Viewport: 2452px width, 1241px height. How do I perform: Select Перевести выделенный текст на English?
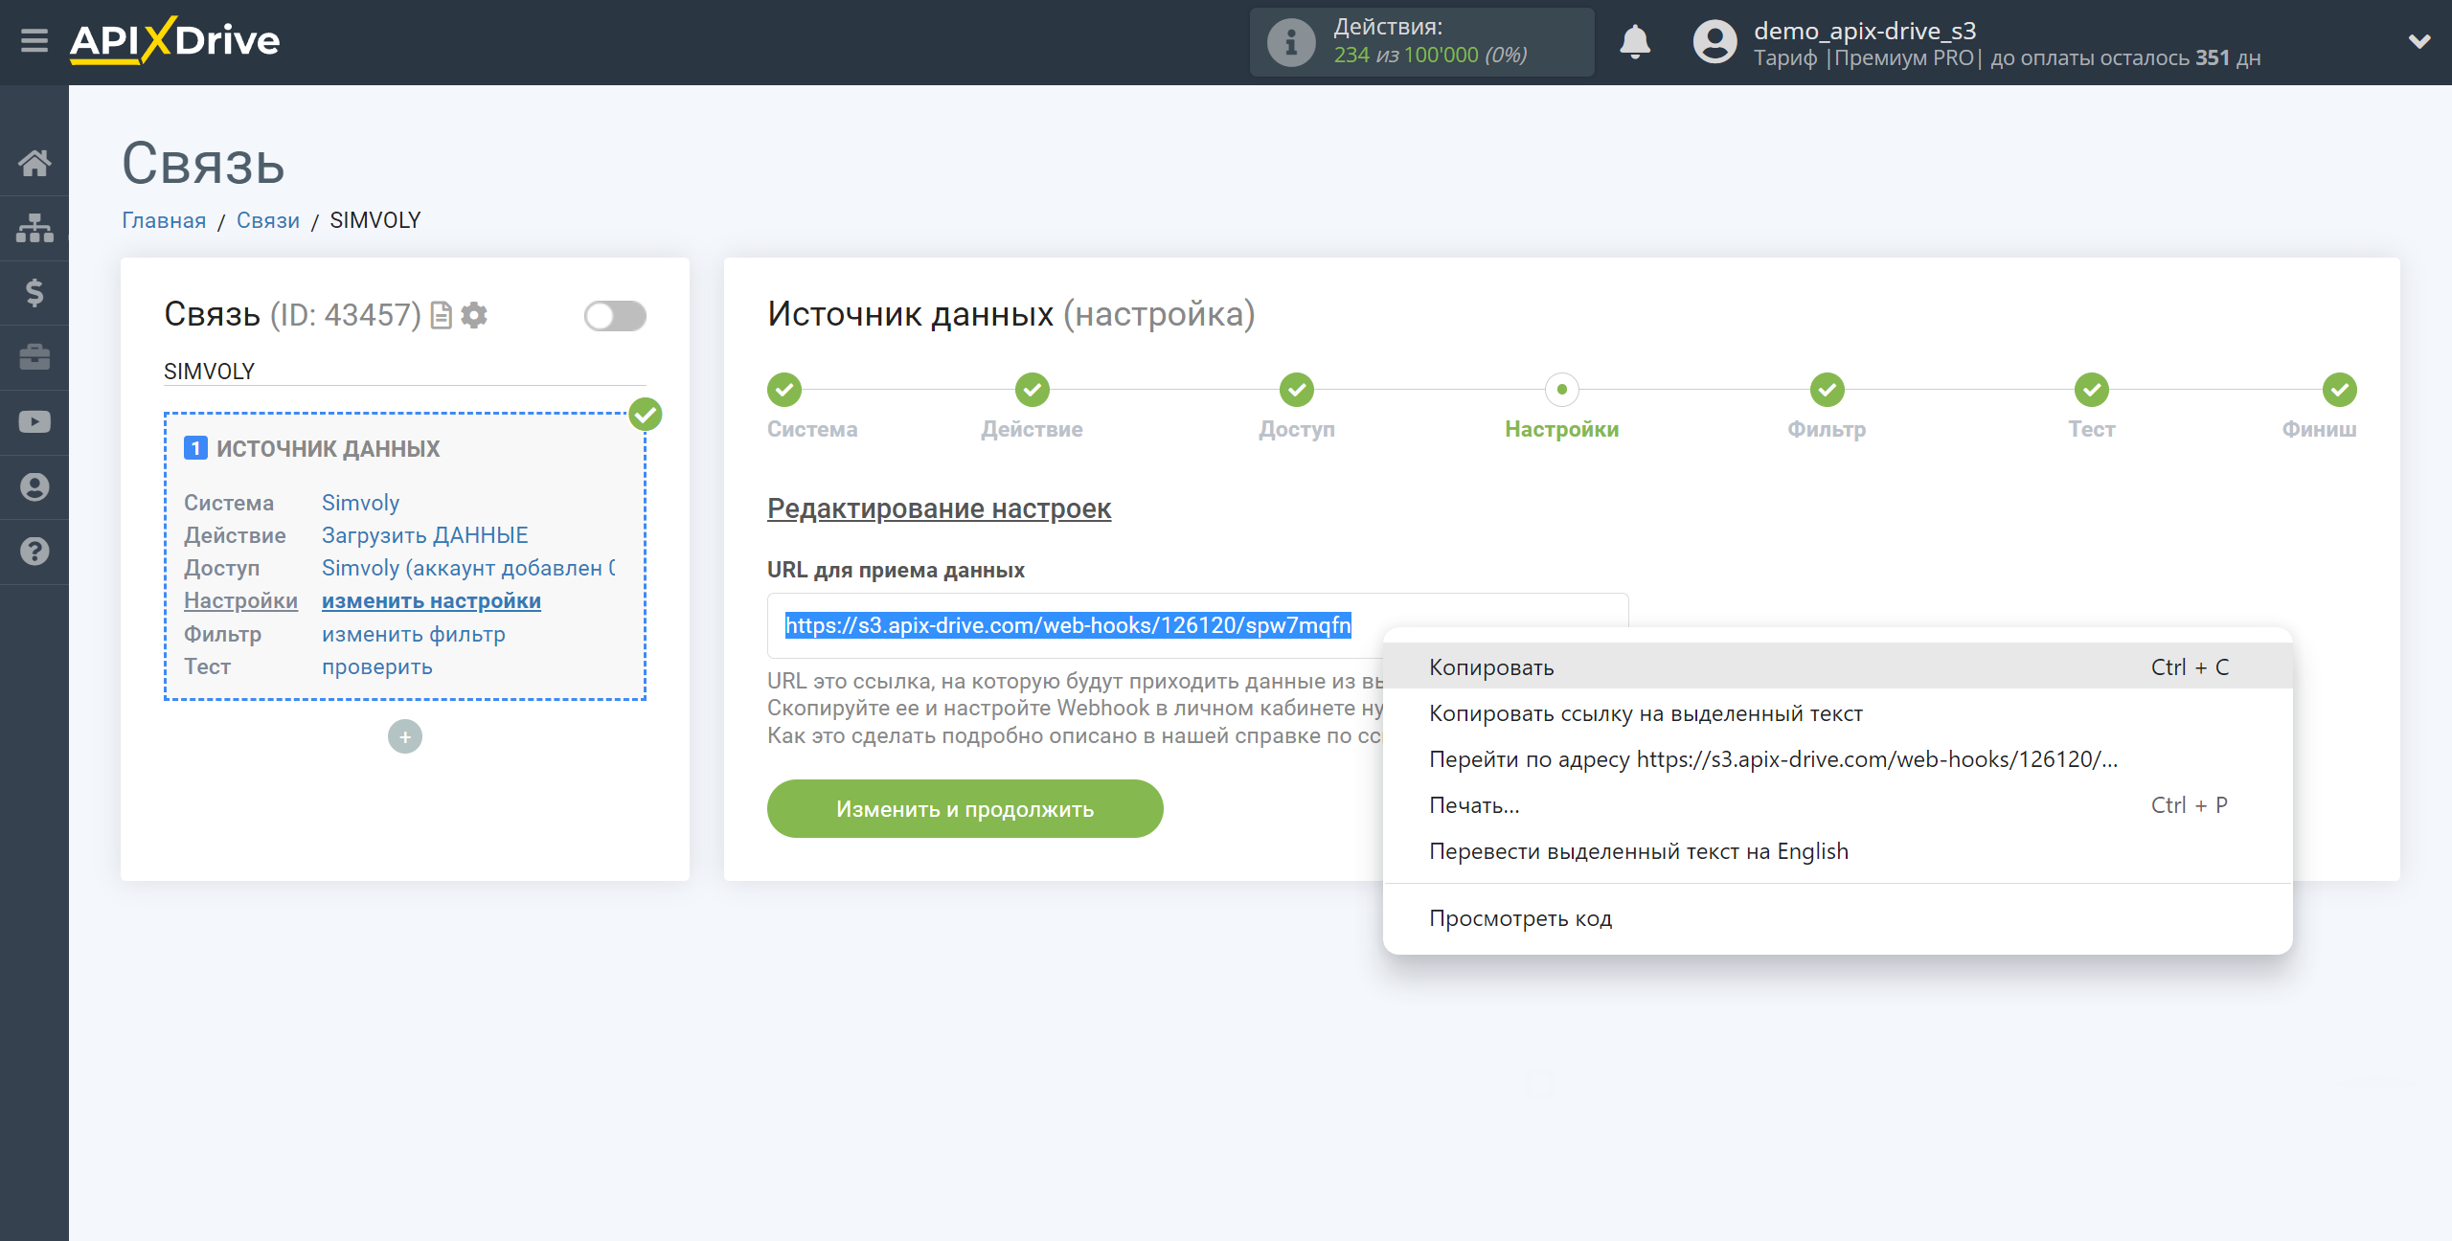coord(1639,850)
